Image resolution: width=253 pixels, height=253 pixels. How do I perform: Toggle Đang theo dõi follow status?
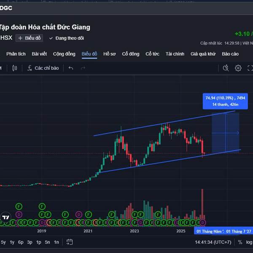[67, 38]
